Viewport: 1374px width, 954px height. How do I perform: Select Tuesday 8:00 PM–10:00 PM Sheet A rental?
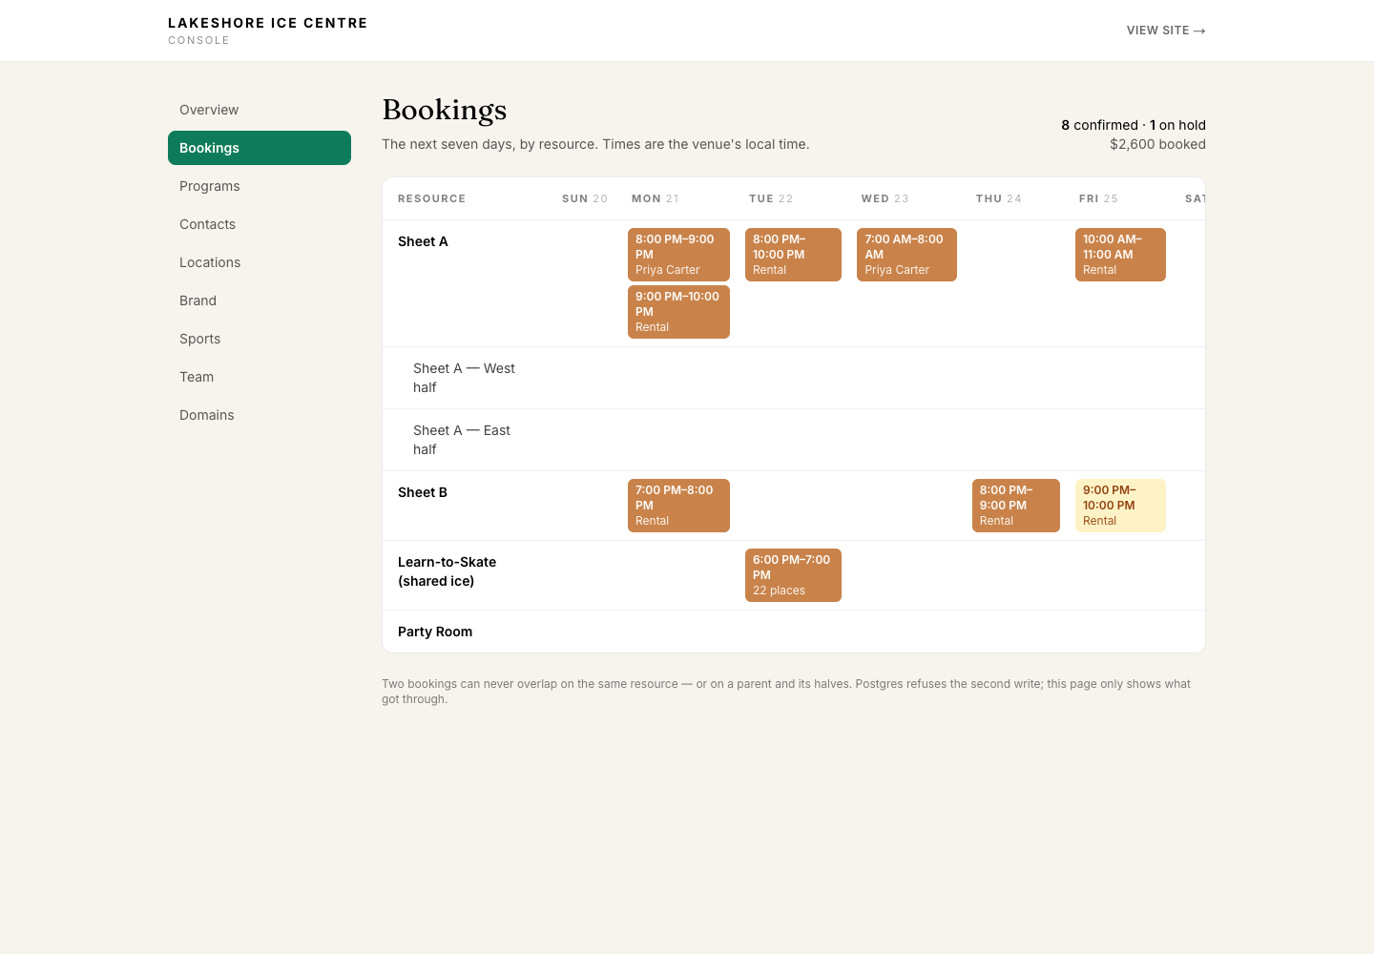tap(793, 255)
